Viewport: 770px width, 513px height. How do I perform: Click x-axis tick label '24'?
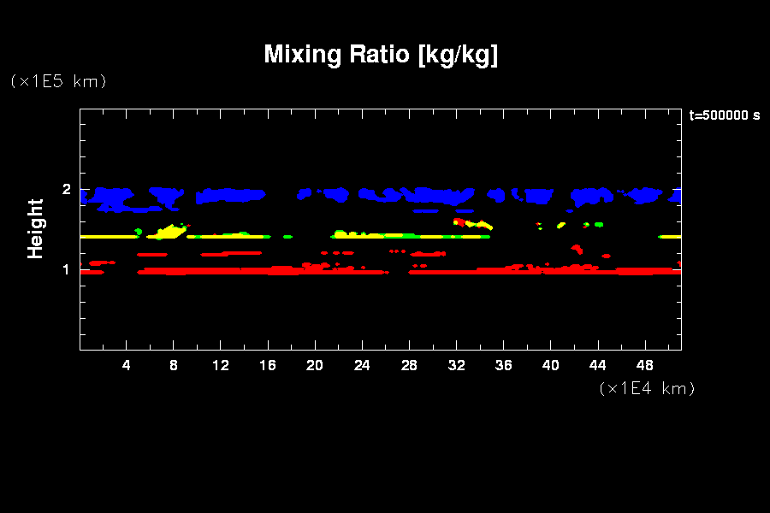[x=362, y=366]
